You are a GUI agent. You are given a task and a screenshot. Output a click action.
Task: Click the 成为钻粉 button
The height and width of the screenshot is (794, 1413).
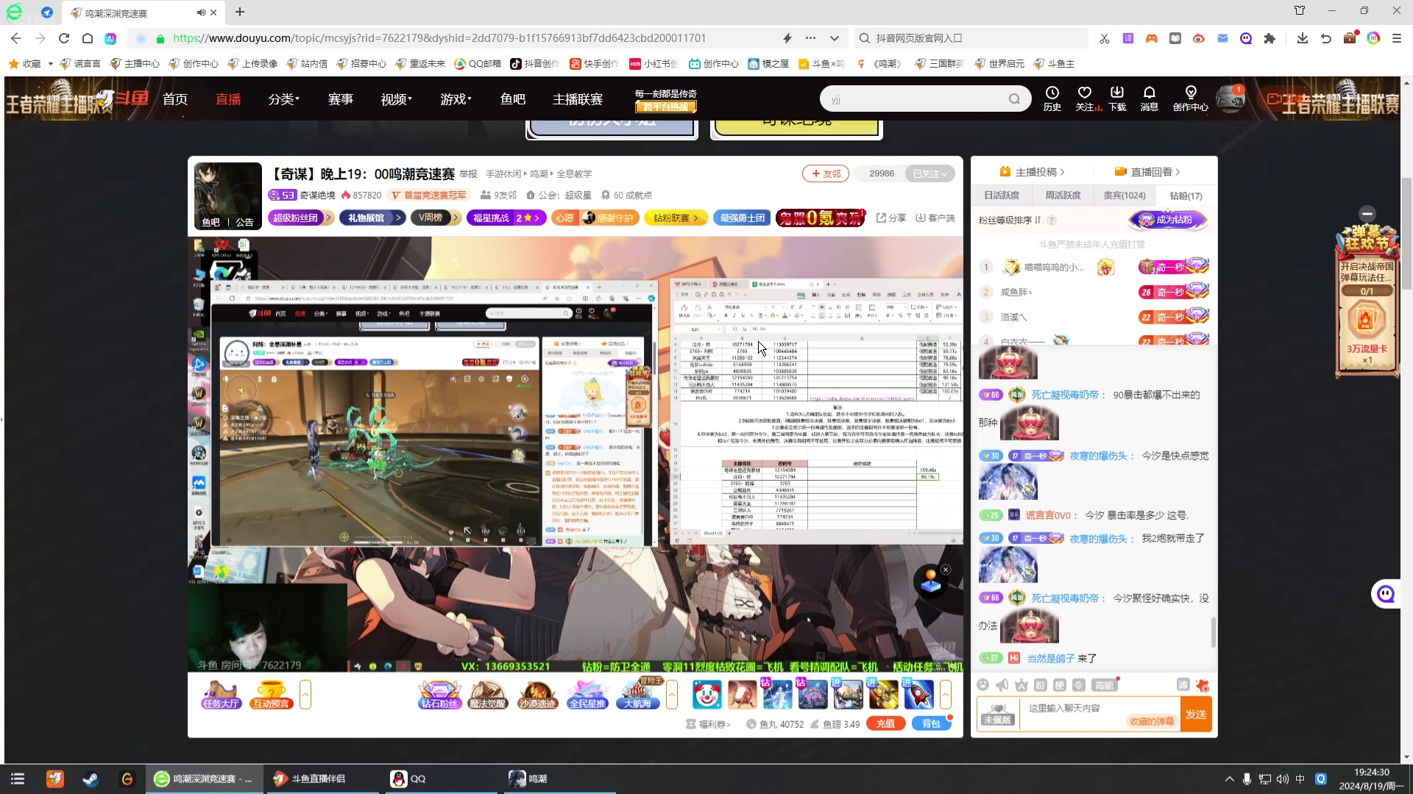(x=1168, y=220)
